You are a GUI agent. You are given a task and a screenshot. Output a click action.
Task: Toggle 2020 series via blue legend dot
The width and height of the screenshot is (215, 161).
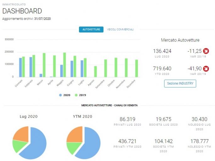click(x=60, y=95)
